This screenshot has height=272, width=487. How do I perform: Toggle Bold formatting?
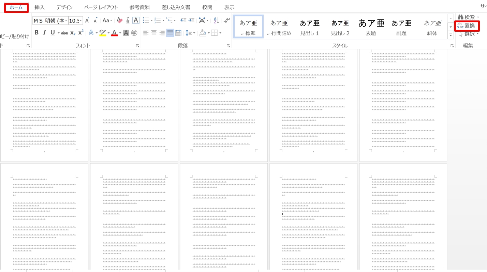36,33
